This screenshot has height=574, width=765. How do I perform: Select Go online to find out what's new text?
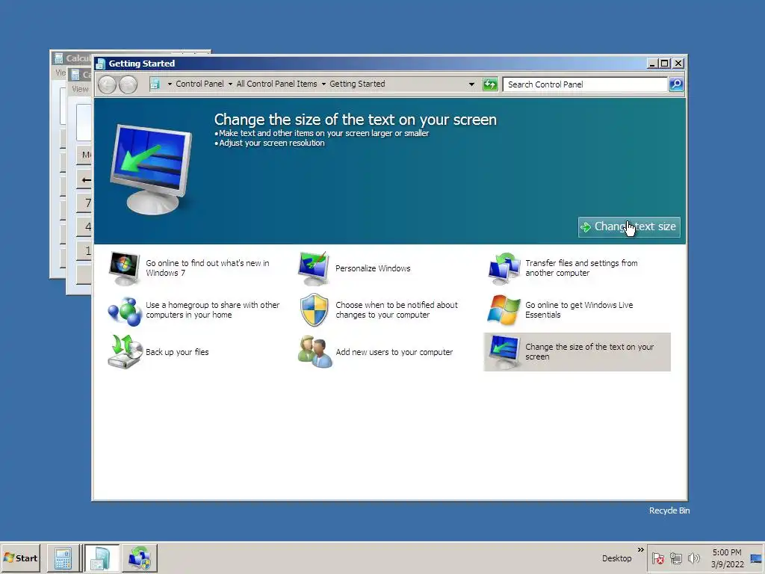point(208,268)
